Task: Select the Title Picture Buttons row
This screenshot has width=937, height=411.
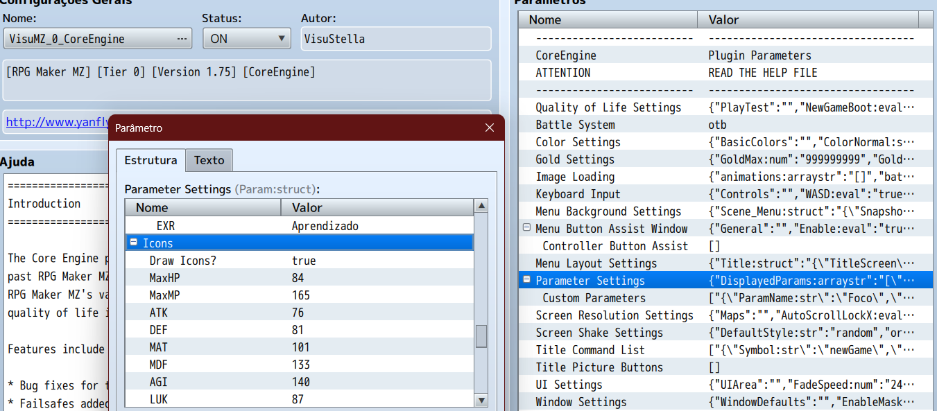Action: point(725,367)
